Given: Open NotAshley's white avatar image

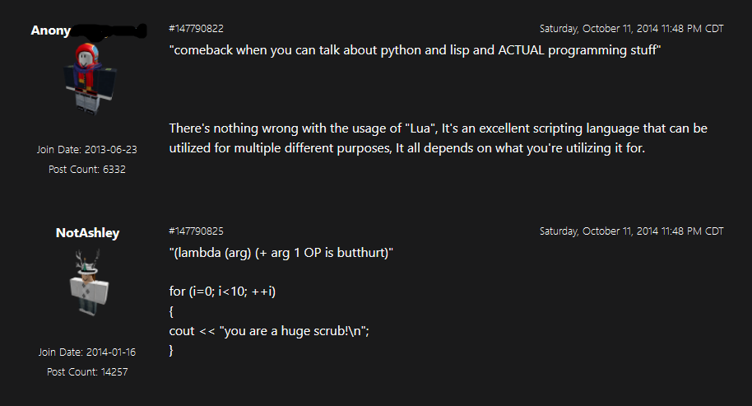Looking at the screenshot, I should click(x=89, y=282).
